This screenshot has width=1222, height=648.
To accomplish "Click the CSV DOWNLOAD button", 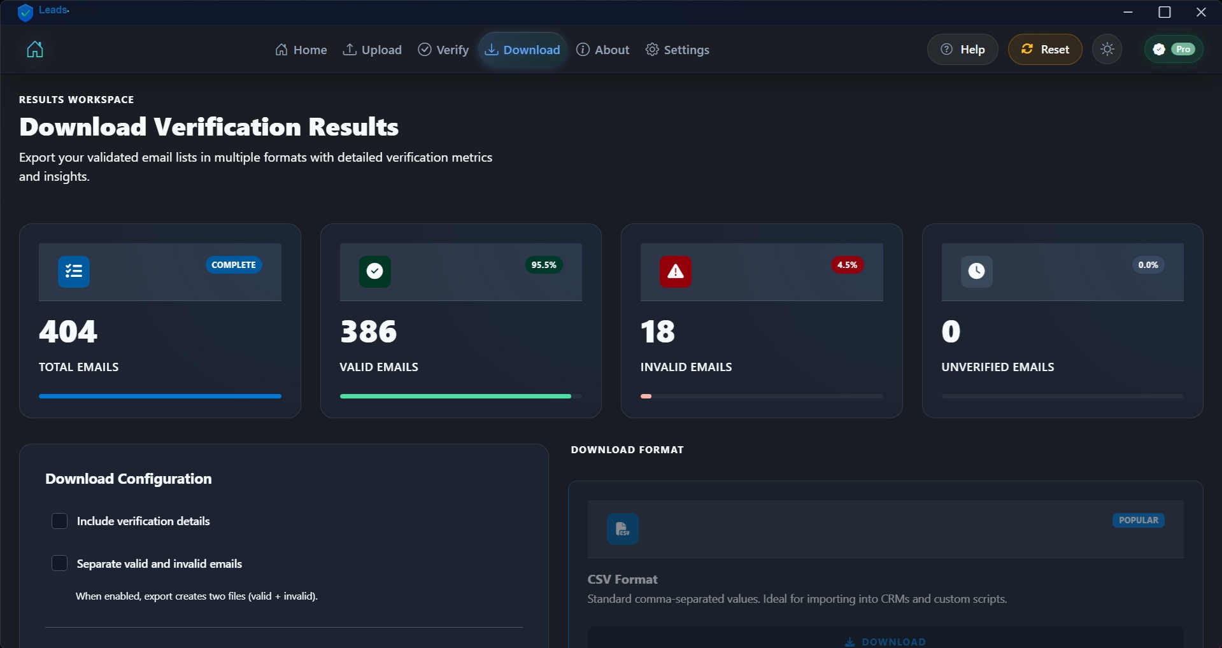I will click(x=885, y=638).
